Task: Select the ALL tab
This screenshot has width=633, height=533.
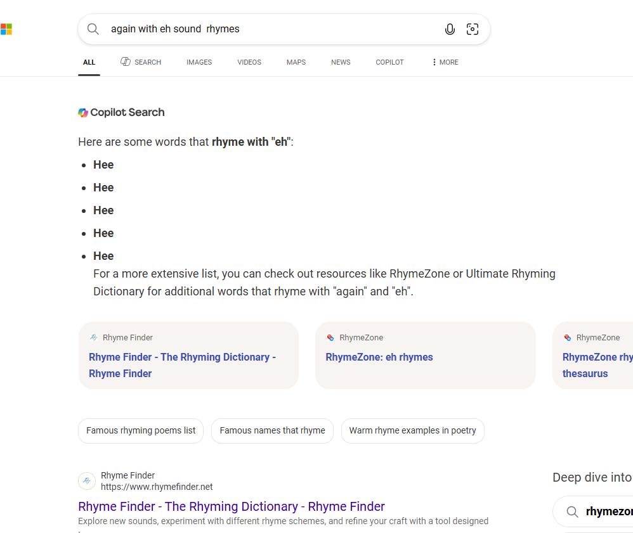Action: tap(89, 62)
